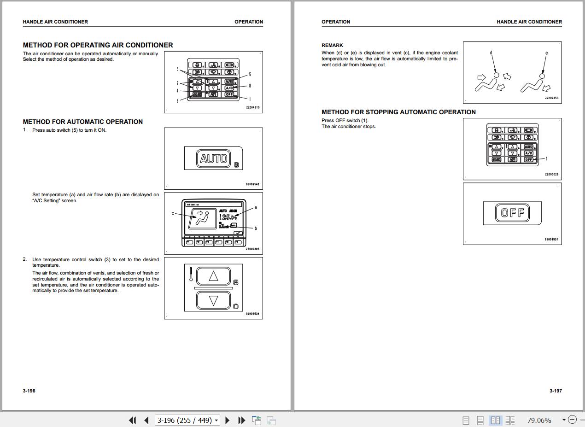585x427 pixels.
Task: Jump to the last page
Action: coord(241,420)
